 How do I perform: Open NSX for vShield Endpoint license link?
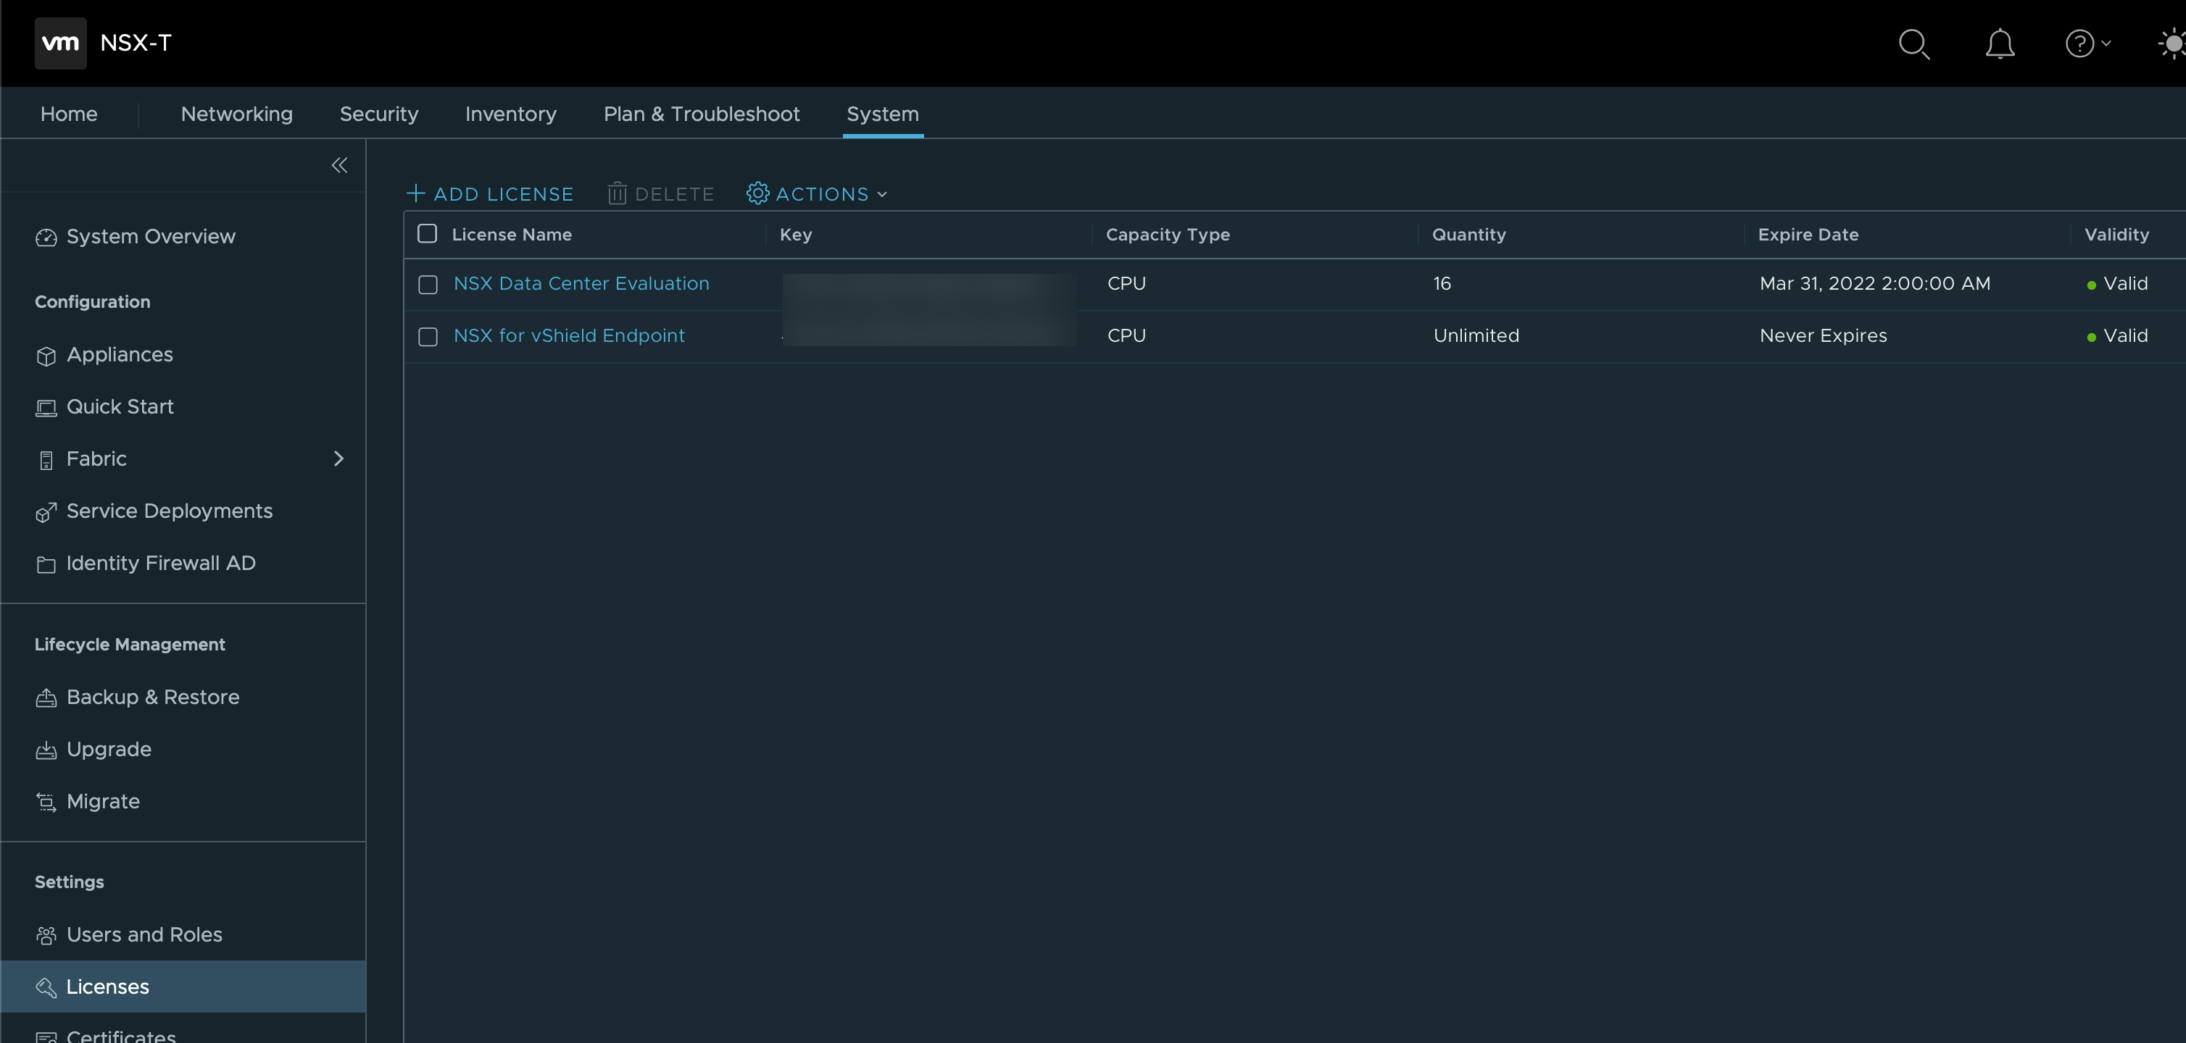(568, 336)
